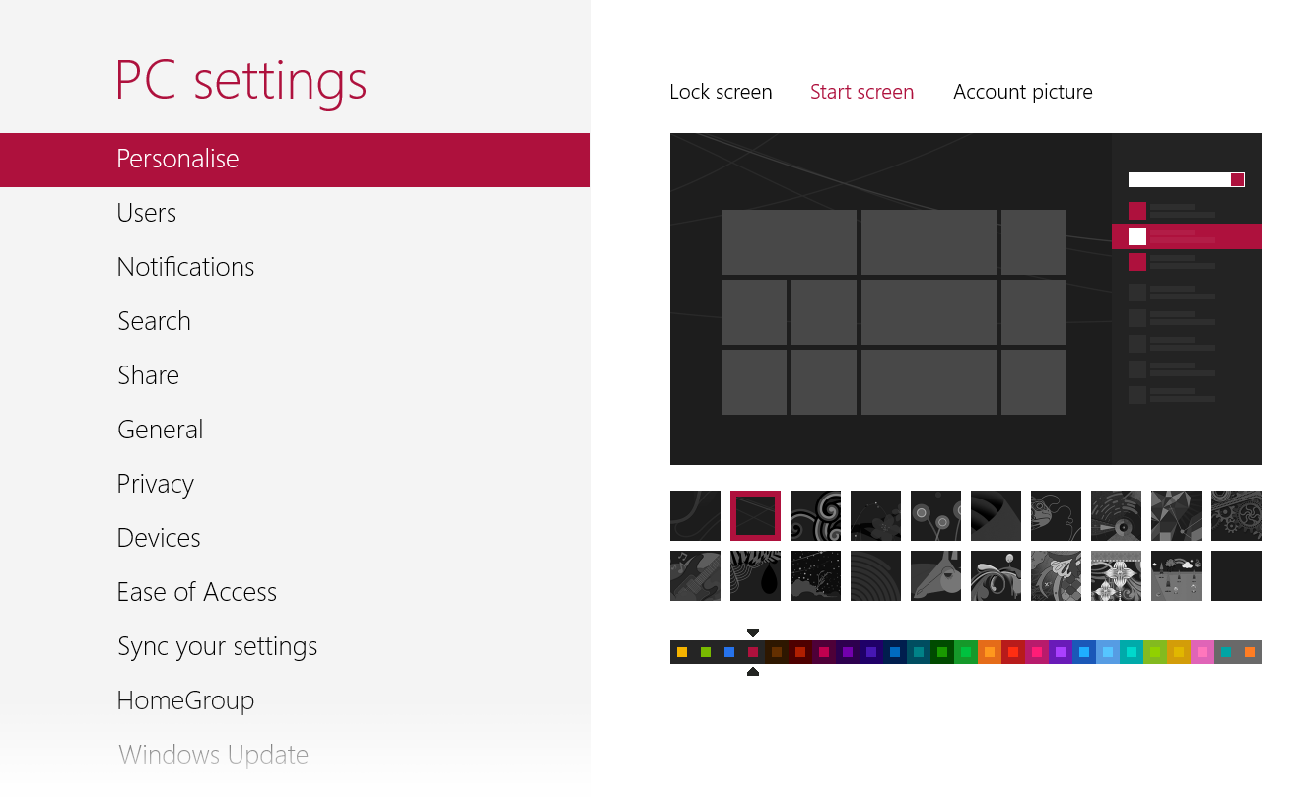Select the turquoise colour swatch
This screenshot has width=1307, height=798.
(x=1132, y=652)
